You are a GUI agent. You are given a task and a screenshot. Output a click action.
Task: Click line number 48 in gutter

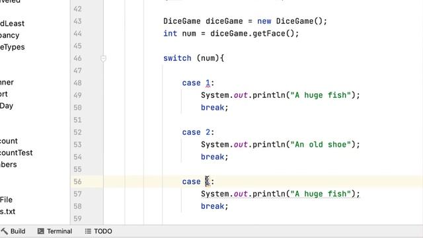pyautogui.click(x=78, y=83)
